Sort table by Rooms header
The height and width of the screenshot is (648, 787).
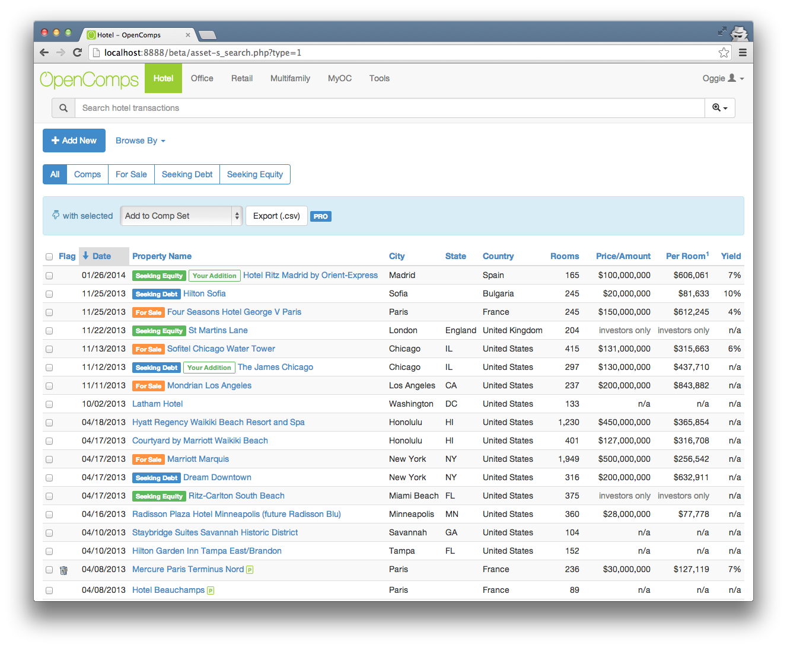565,256
